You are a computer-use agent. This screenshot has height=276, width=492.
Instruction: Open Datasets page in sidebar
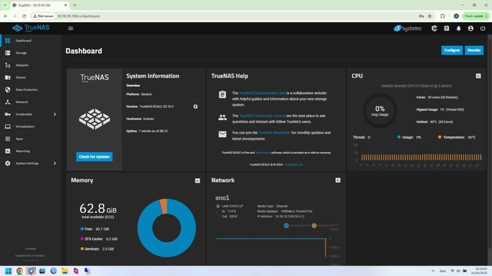pyautogui.click(x=31, y=65)
